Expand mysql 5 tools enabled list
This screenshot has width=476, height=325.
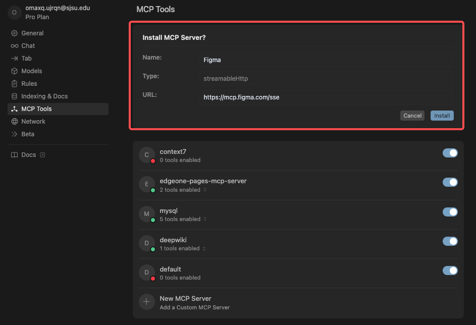(x=205, y=220)
